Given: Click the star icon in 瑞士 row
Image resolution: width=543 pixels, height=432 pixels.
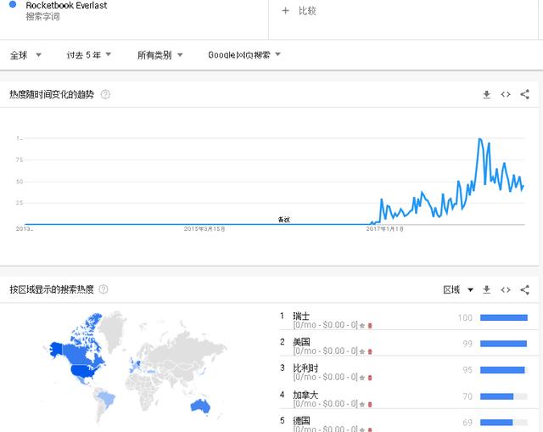Looking at the screenshot, I should coord(362,326).
